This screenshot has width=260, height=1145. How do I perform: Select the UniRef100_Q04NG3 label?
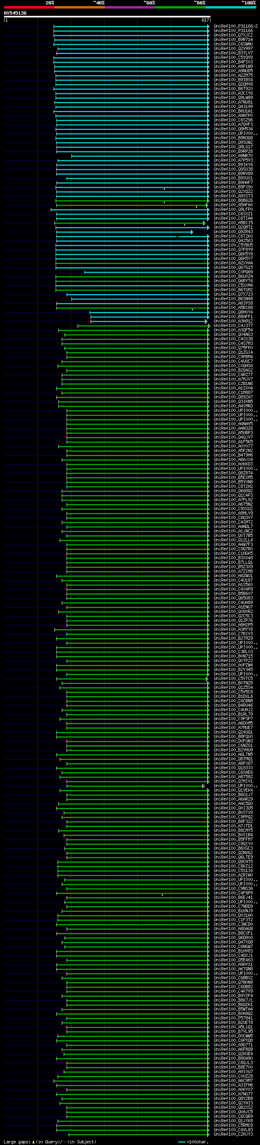tap(233, 334)
